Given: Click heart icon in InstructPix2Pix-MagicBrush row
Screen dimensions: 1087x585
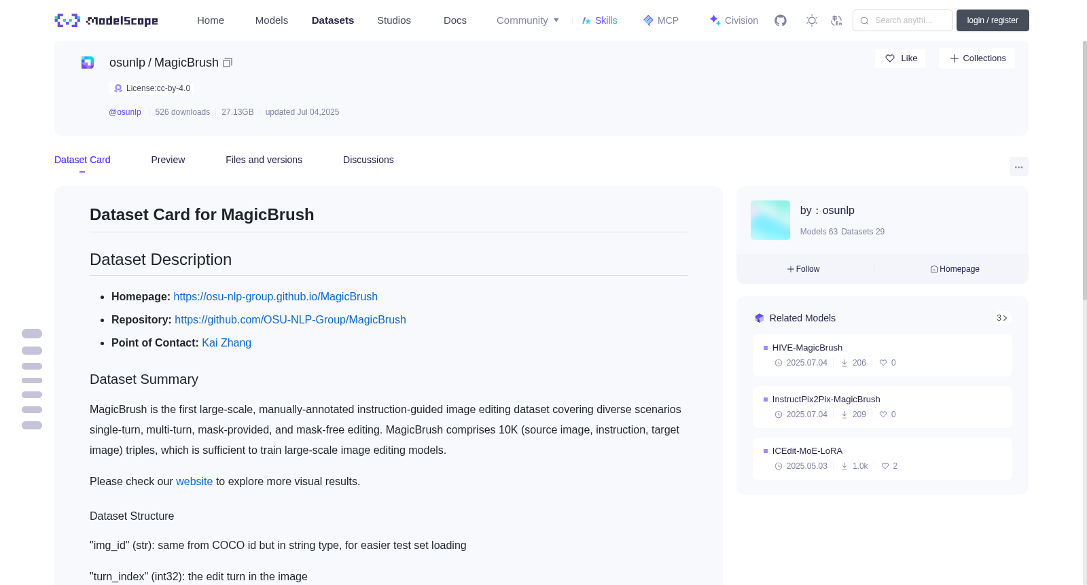Looking at the screenshot, I should [x=883, y=414].
